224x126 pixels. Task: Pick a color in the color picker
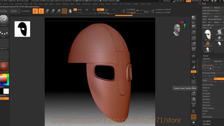[x=5, y=79]
